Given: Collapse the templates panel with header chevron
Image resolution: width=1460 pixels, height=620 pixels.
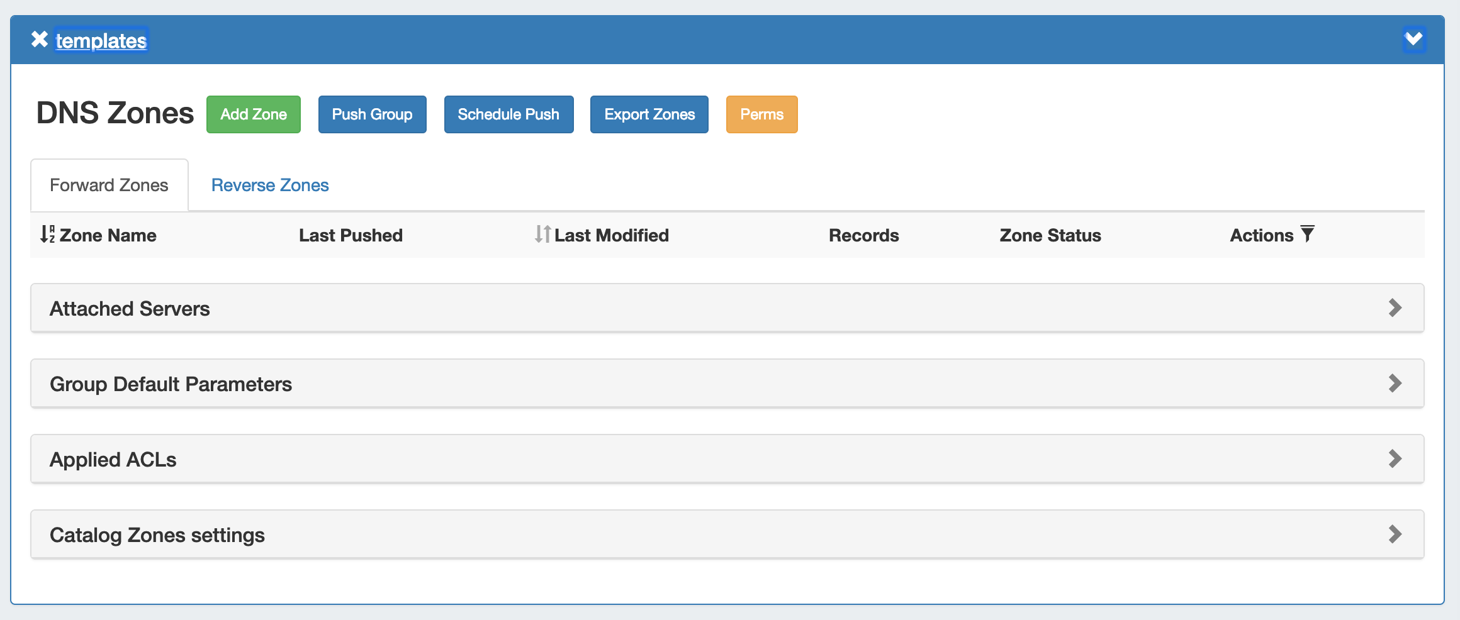Looking at the screenshot, I should [1413, 40].
